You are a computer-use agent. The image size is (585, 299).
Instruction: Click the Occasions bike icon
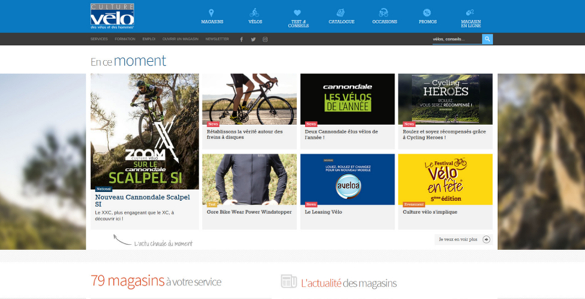384,13
